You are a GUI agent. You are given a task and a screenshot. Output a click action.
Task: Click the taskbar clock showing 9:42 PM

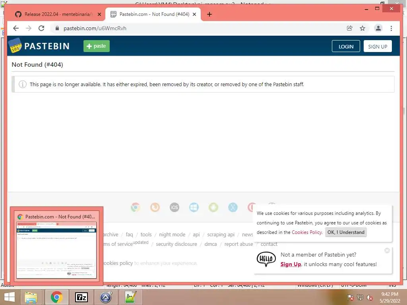(x=390, y=297)
